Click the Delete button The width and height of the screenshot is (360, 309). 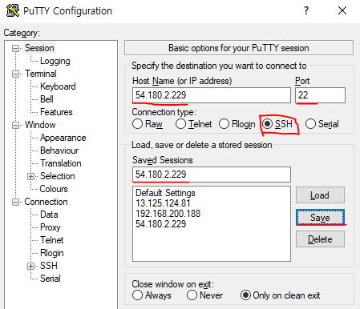pos(320,239)
